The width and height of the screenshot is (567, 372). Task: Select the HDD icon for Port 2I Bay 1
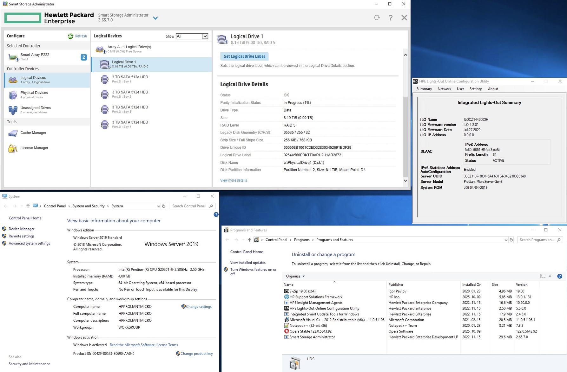[x=105, y=79]
